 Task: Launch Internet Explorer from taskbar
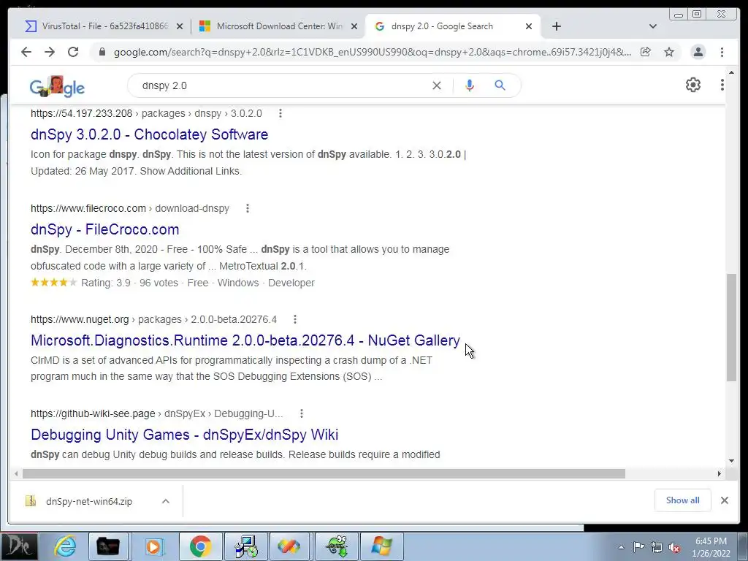coord(64,546)
